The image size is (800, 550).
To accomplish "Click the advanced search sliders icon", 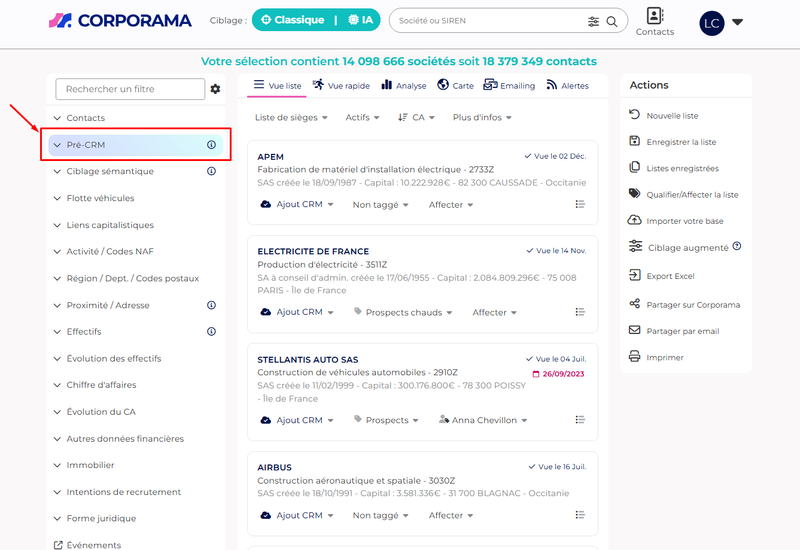I will coord(593,22).
